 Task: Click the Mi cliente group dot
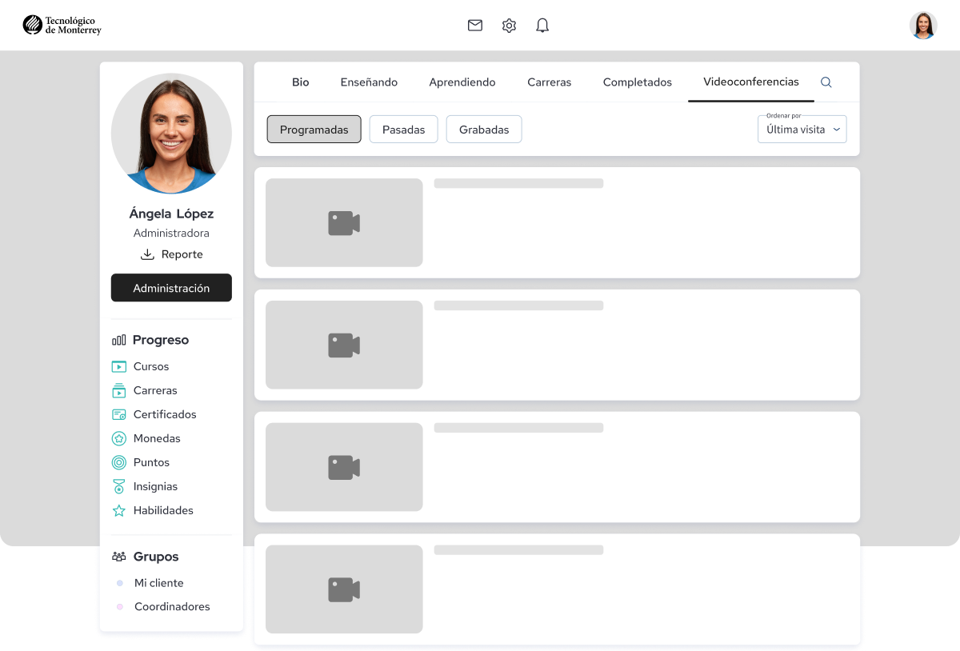click(119, 583)
